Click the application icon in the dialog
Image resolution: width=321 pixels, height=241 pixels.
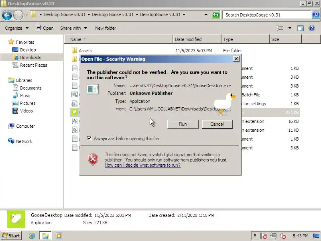[x=93, y=89]
